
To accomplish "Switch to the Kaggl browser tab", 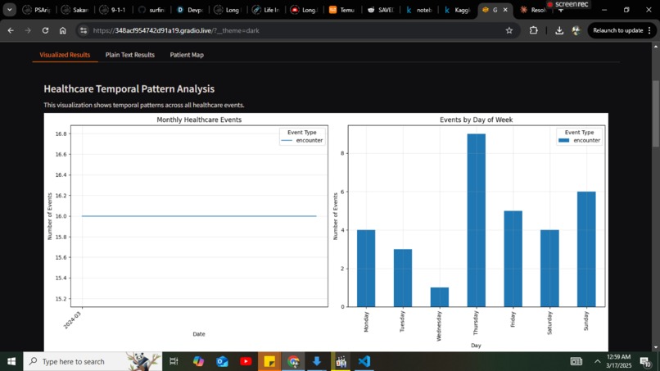I will 458,10.
